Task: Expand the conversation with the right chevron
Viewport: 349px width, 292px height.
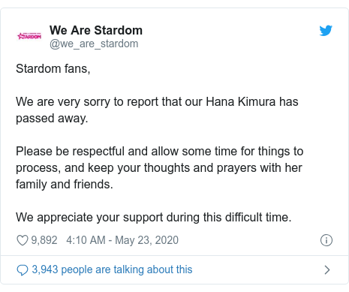Action: [x=327, y=269]
